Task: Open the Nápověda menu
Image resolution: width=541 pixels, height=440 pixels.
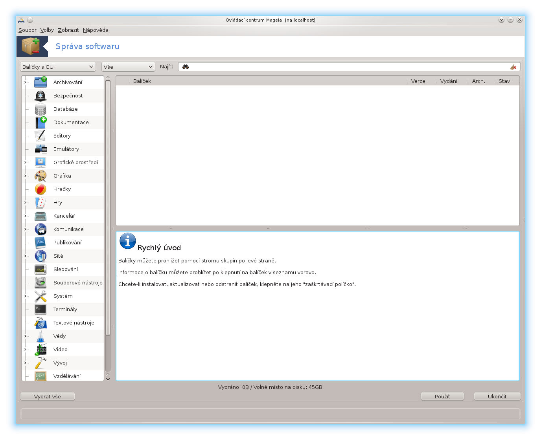Action: point(96,30)
